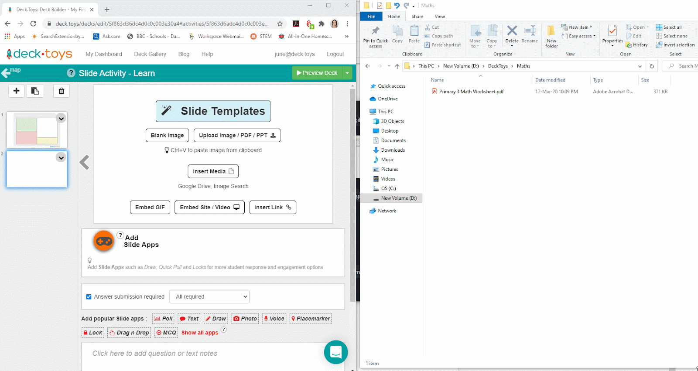The image size is (698, 371).
Task: Click the duplicate slide icon
Action: click(35, 91)
